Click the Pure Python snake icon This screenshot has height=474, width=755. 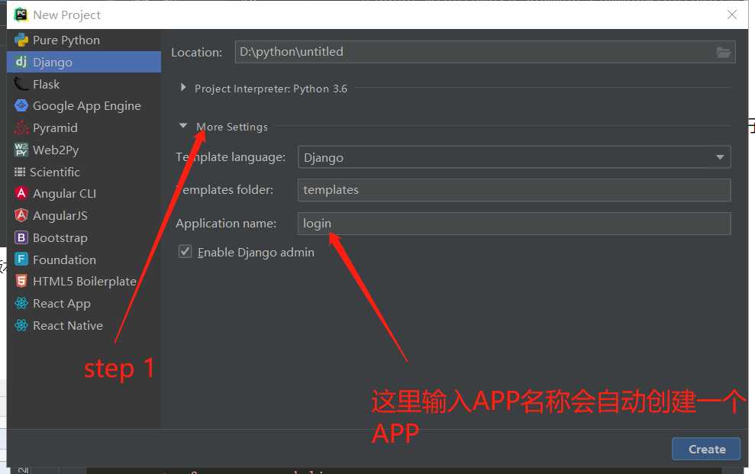(x=21, y=40)
